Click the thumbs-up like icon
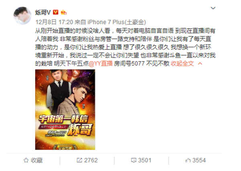The image size is (241, 171). [x=188, y=161]
